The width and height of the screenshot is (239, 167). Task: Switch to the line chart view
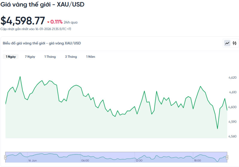click(x=227, y=43)
